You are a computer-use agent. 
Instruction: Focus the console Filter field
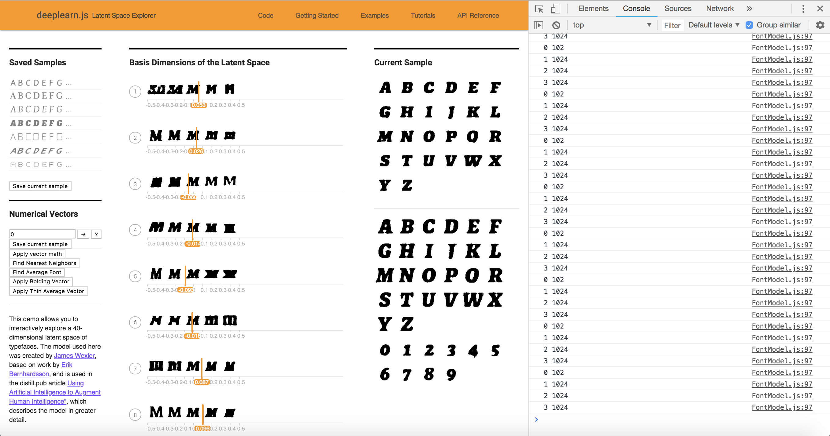pyautogui.click(x=672, y=25)
